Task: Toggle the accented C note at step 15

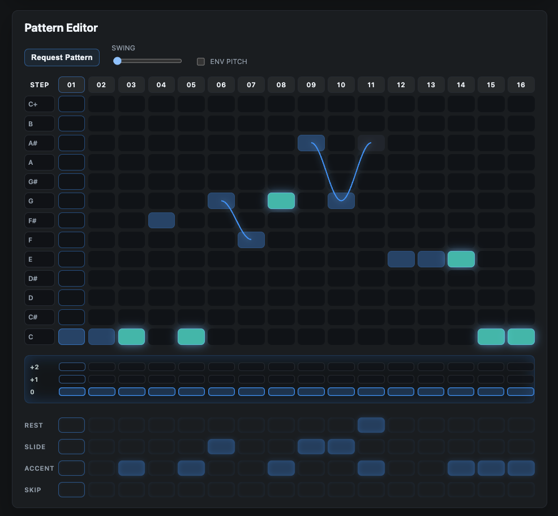Action: [491, 336]
